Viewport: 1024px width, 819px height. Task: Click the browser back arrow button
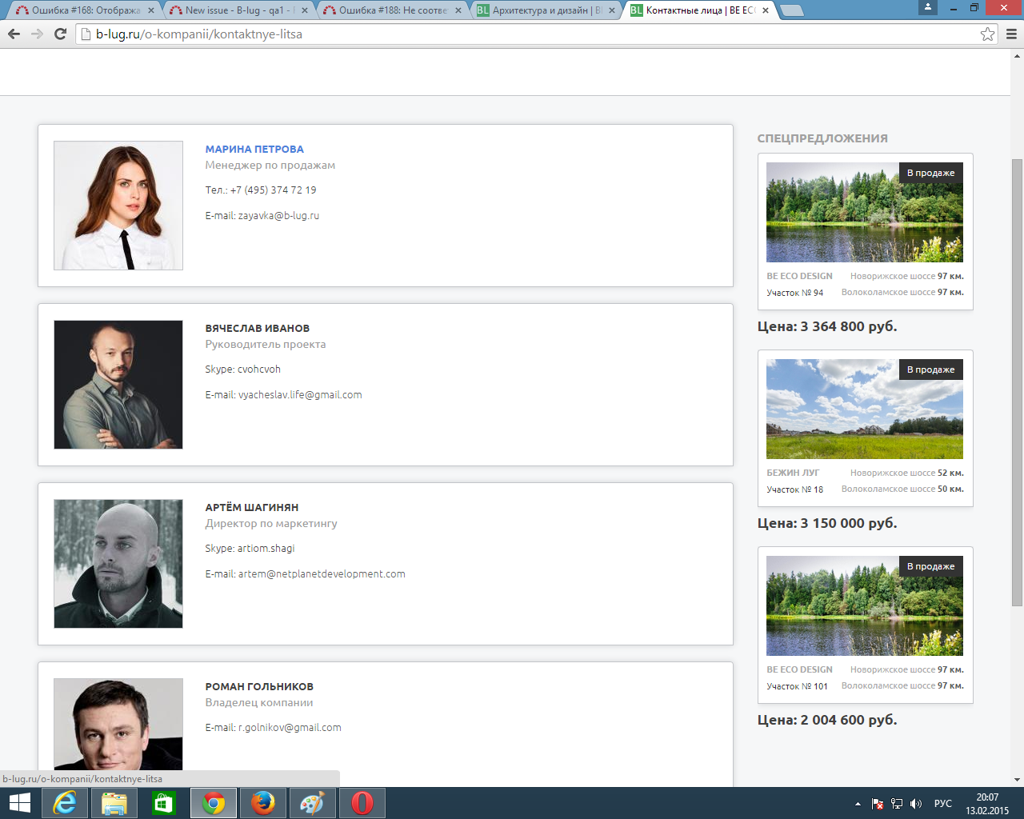click(x=14, y=34)
